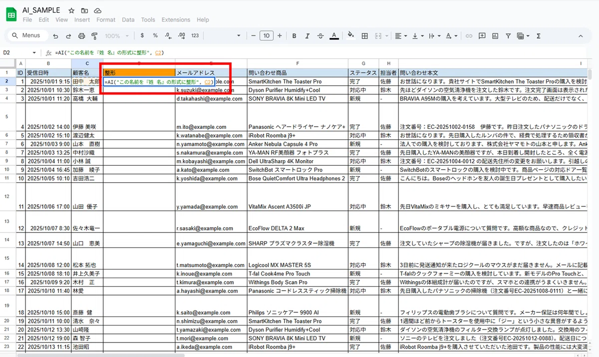Open the functions sigma menu
Screen dimensions: 599x357
[x=538, y=36]
